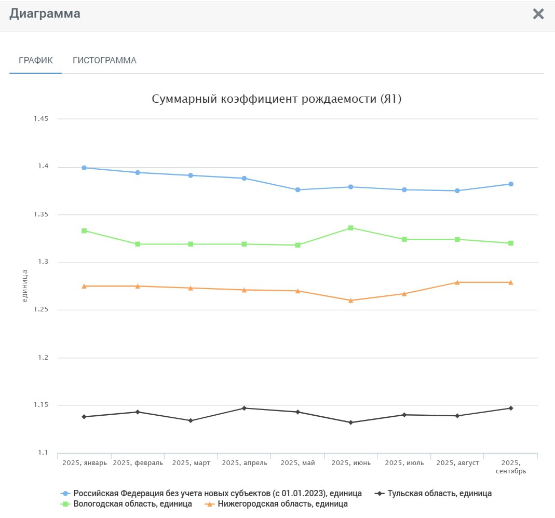Click blue circle marker at May 2025

click(297, 190)
